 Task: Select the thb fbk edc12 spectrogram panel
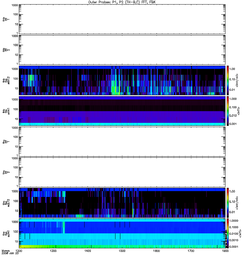122,80
